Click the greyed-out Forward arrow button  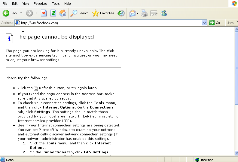(29, 13)
